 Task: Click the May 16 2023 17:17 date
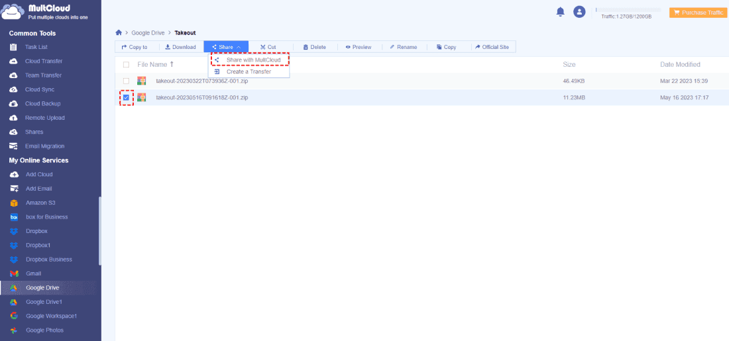point(685,97)
